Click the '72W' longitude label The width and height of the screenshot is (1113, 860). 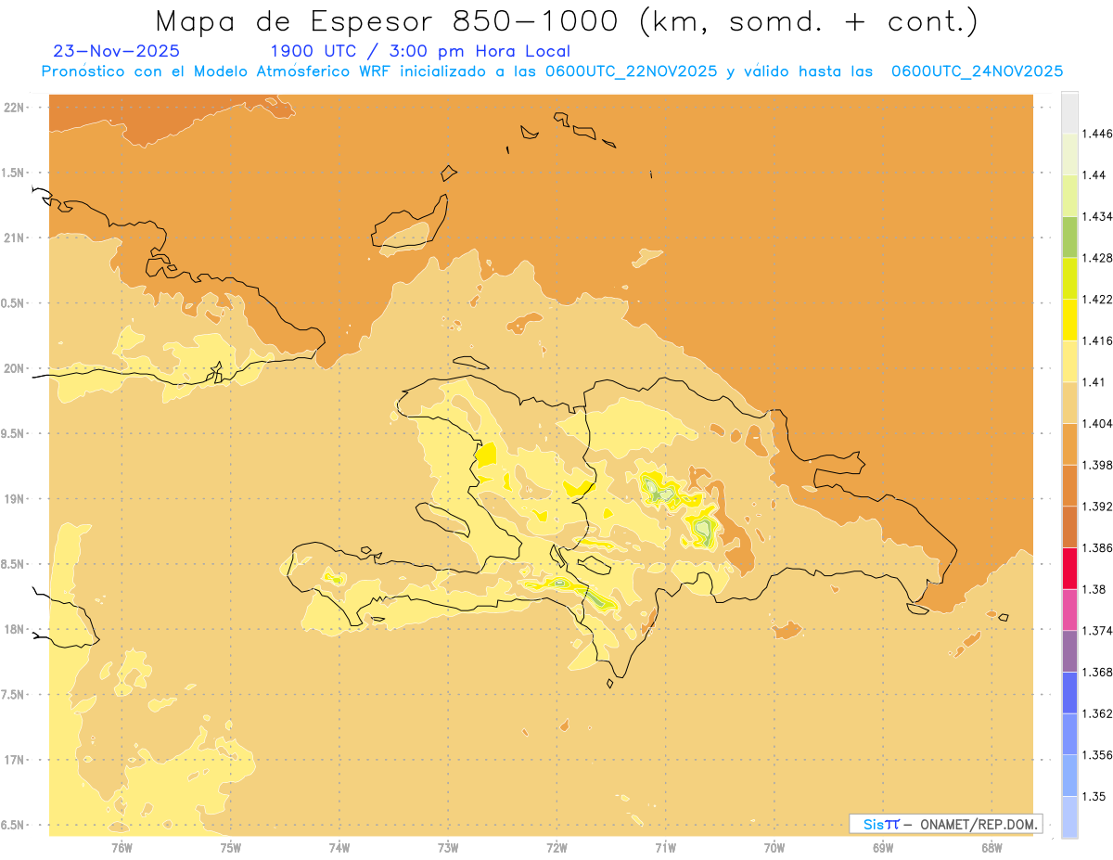(557, 848)
